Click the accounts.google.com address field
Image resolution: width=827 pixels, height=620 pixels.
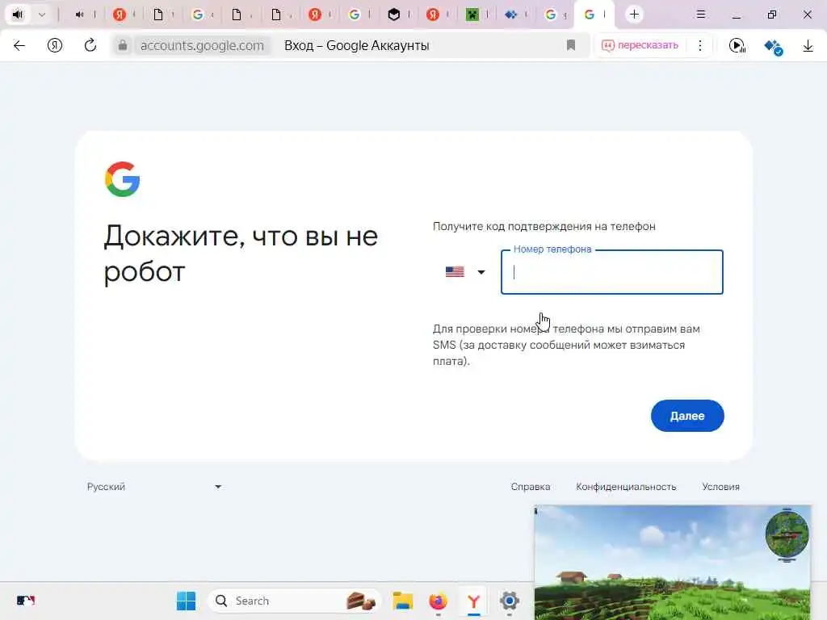202,45
